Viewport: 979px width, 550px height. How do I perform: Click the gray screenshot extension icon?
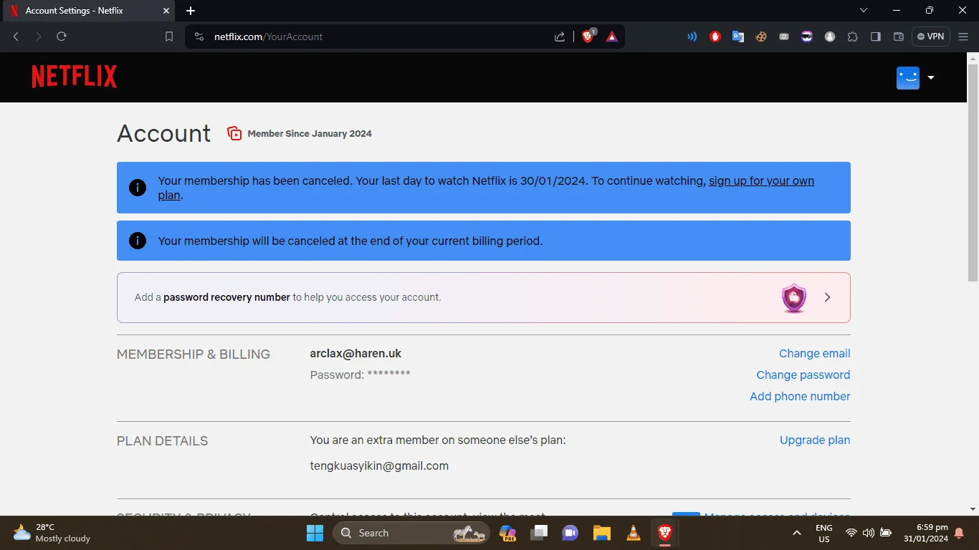click(x=784, y=37)
